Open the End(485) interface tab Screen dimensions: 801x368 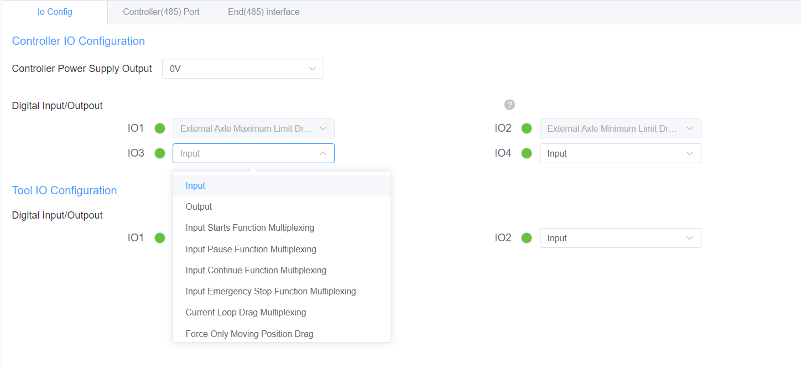coord(263,12)
